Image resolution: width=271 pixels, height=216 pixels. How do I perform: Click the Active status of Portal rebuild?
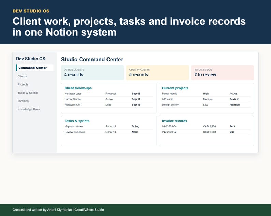click(x=233, y=94)
